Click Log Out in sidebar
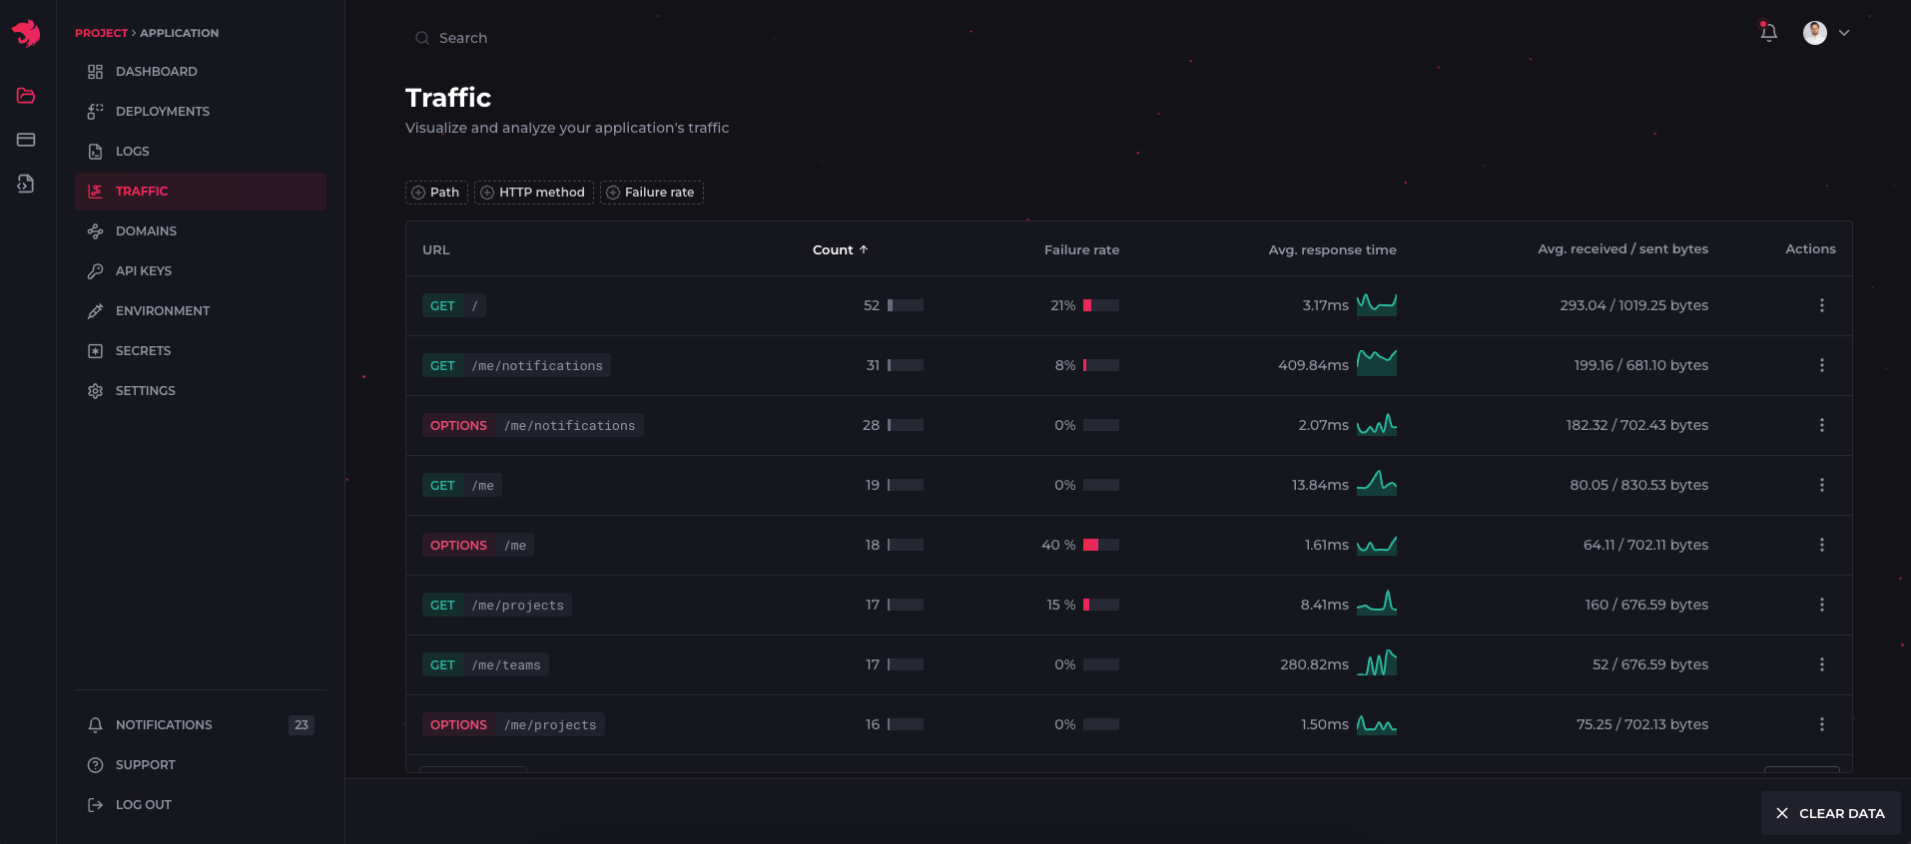 click(x=201, y=805)
